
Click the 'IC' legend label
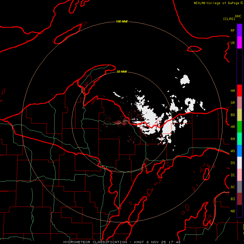click(x=233, y=175)
